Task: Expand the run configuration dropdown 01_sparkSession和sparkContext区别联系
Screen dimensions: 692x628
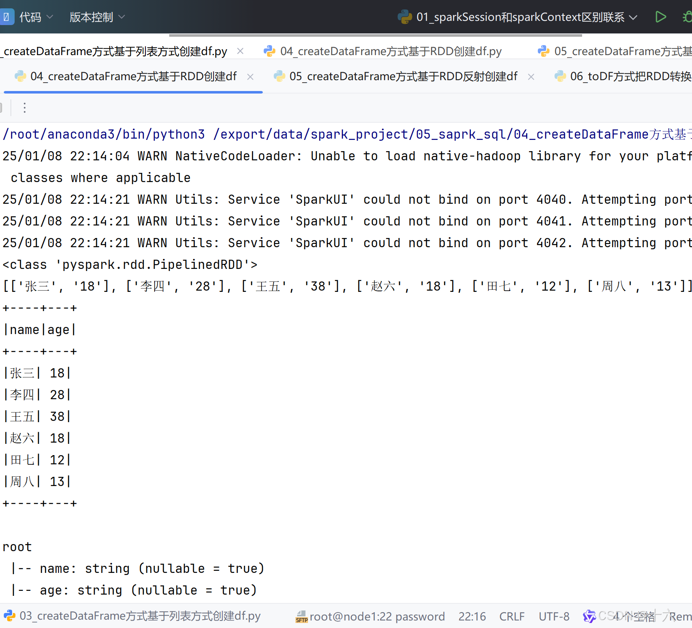Action: [633, 18]
